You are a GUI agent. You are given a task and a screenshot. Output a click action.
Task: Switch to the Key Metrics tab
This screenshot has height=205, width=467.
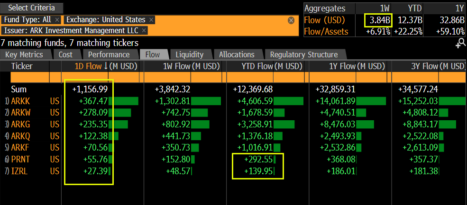(24, 54)
